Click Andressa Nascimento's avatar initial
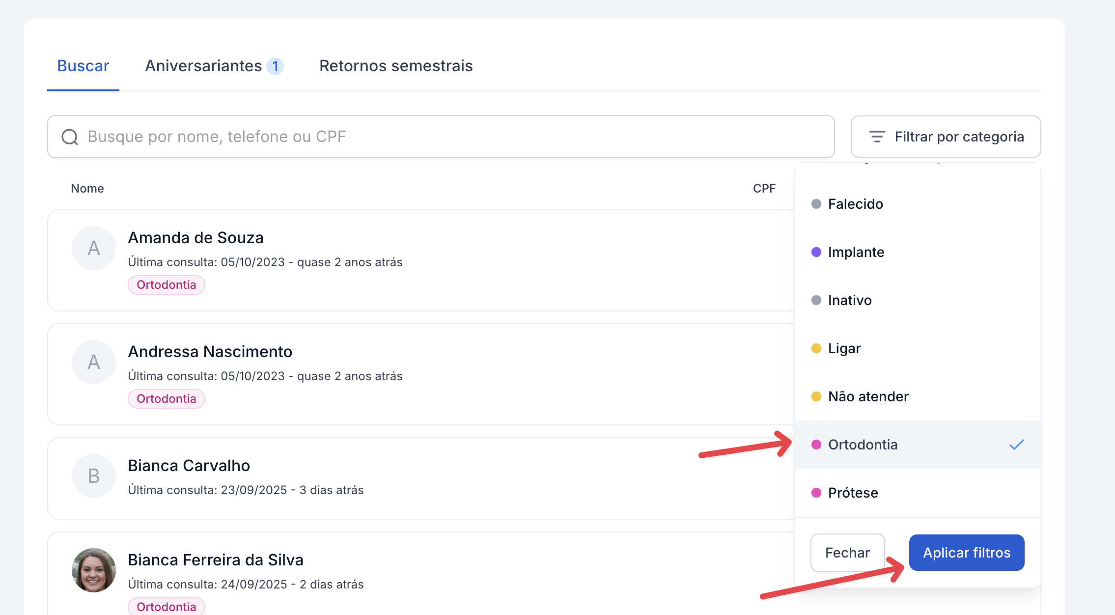Image resolution: width=1115 pixels, height=615 pixels. click(x=94, y=362)
